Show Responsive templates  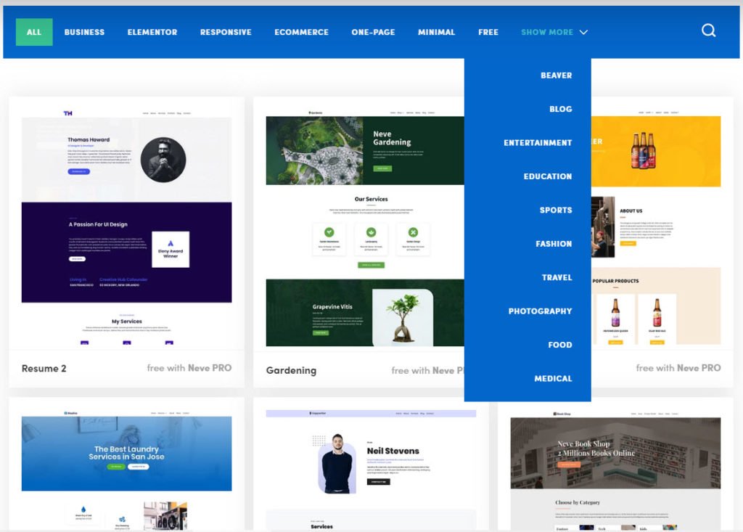226,32
